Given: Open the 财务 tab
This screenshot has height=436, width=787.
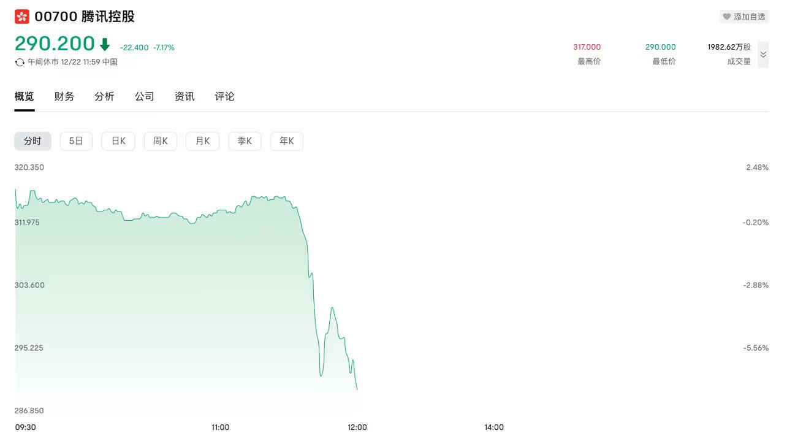Looking at the screenshot, I should click(x=64, y=96).
